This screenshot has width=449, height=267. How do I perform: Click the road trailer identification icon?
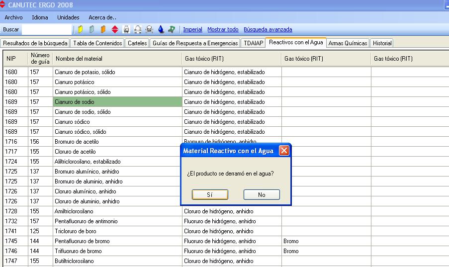point(138,29)
